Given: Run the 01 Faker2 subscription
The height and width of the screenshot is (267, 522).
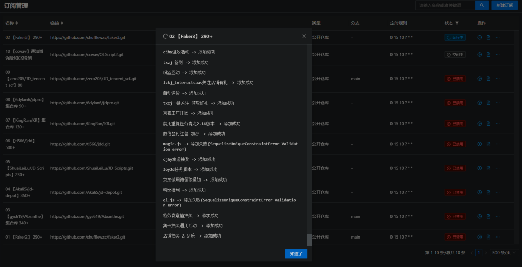Looking at the screenshot, I should coord(479,237).
